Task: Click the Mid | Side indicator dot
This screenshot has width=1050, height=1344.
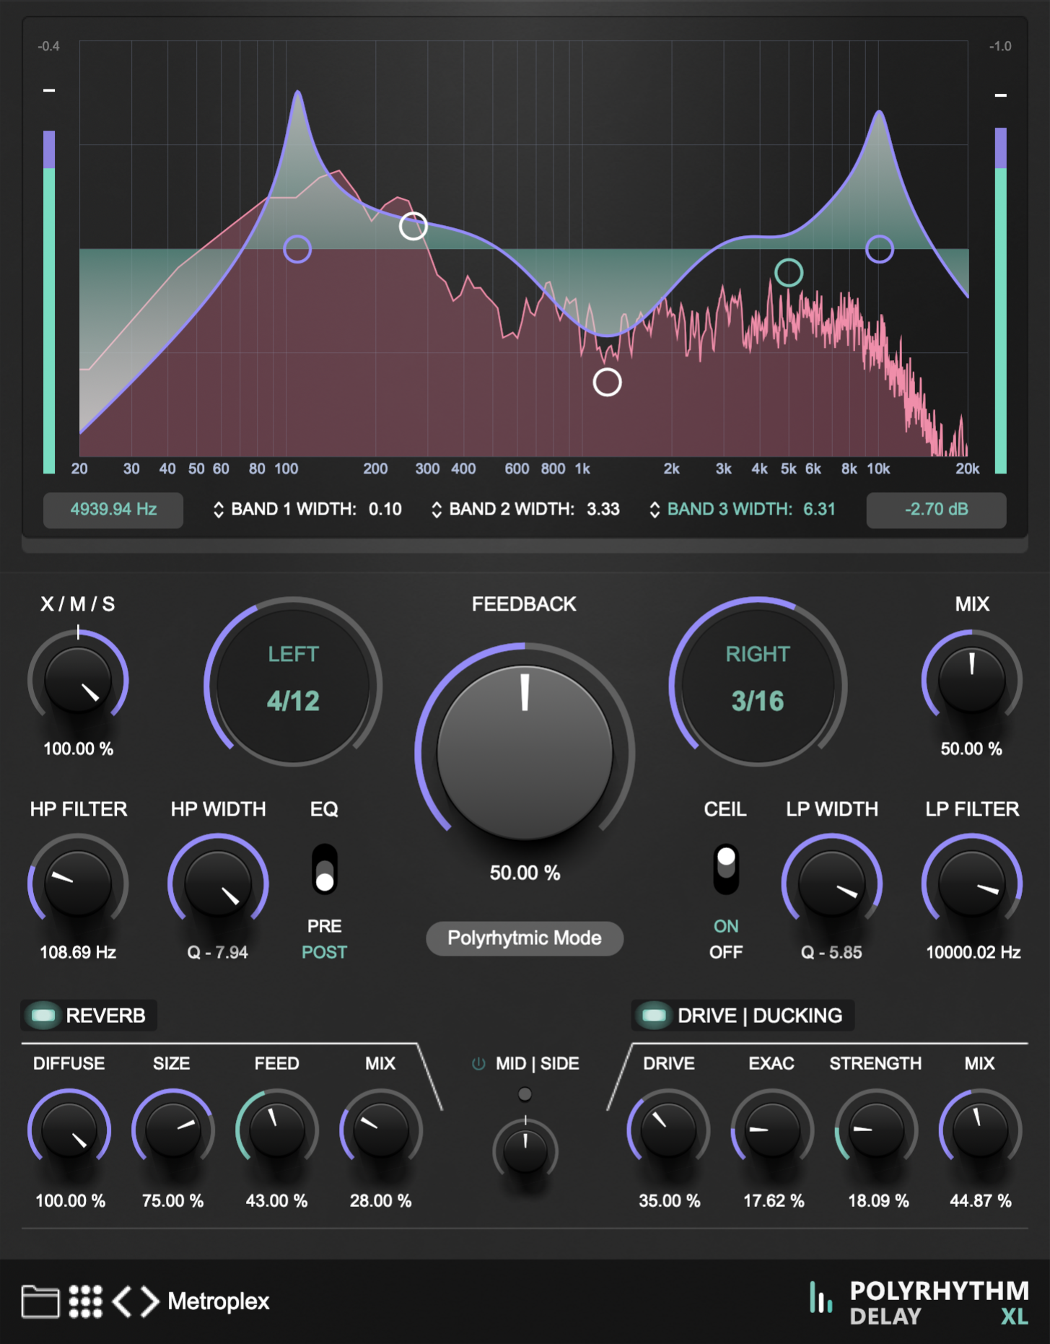Action: tap(525, 1094)
